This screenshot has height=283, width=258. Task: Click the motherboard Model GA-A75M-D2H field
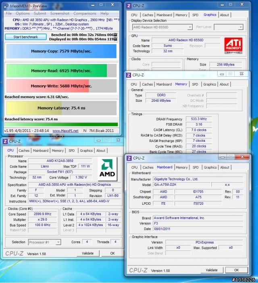click(182, 184)
